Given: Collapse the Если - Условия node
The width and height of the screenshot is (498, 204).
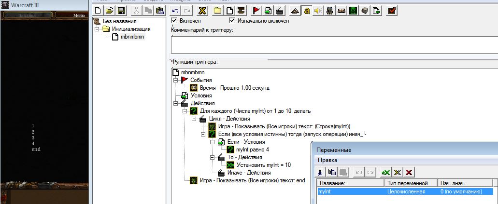Looking at the screenshot, I should pos(212,142).
